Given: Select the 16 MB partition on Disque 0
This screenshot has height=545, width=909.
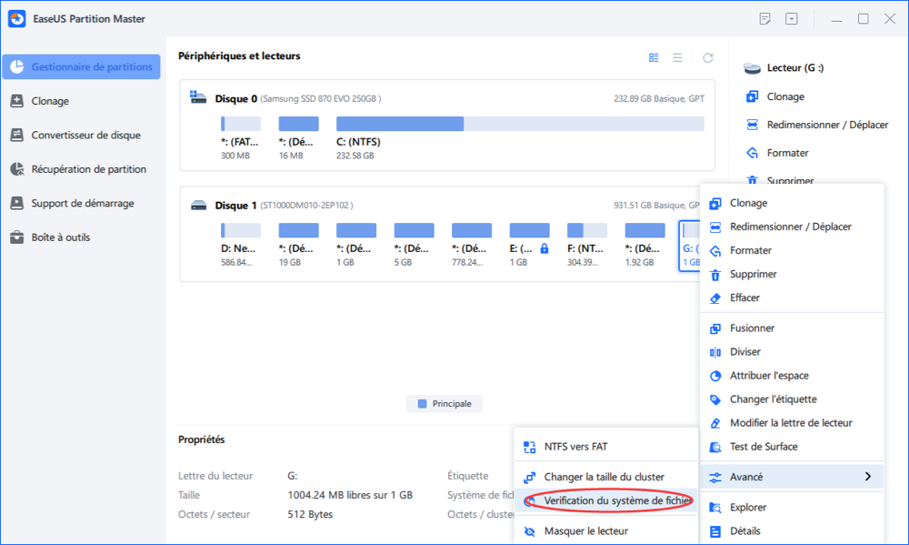Looking at the screenshot, I should point(298,138).
